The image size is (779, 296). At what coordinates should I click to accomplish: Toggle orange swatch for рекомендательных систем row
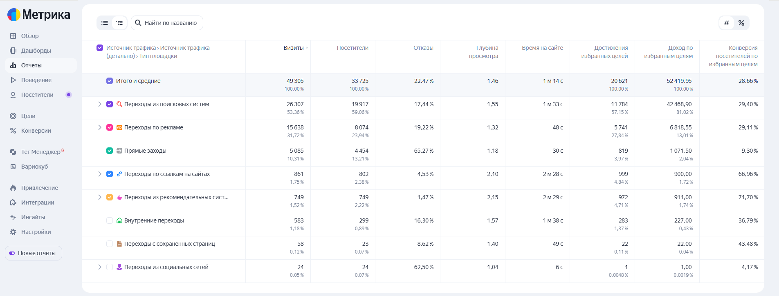coord(110,197)
